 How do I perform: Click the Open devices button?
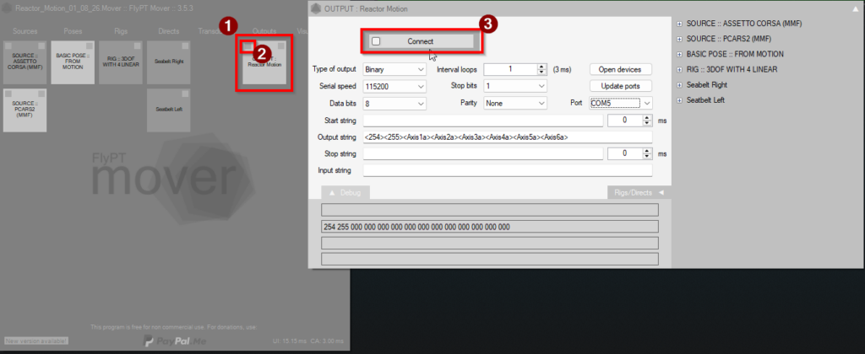(621, 69)
